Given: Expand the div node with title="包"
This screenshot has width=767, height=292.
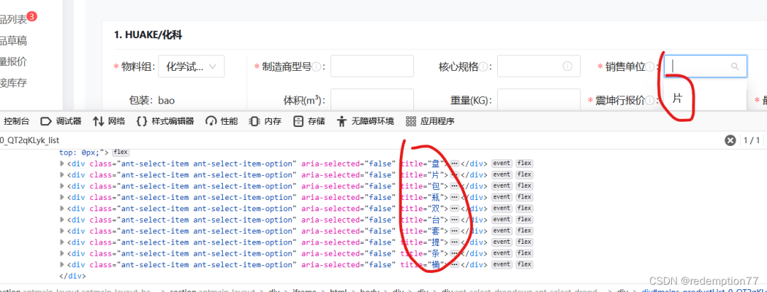Looking at the screenshot, I should pyautogui.click(x=62, y=186).
